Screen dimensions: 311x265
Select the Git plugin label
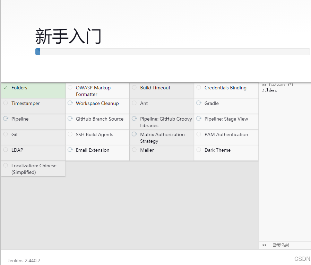pos(15,134)
